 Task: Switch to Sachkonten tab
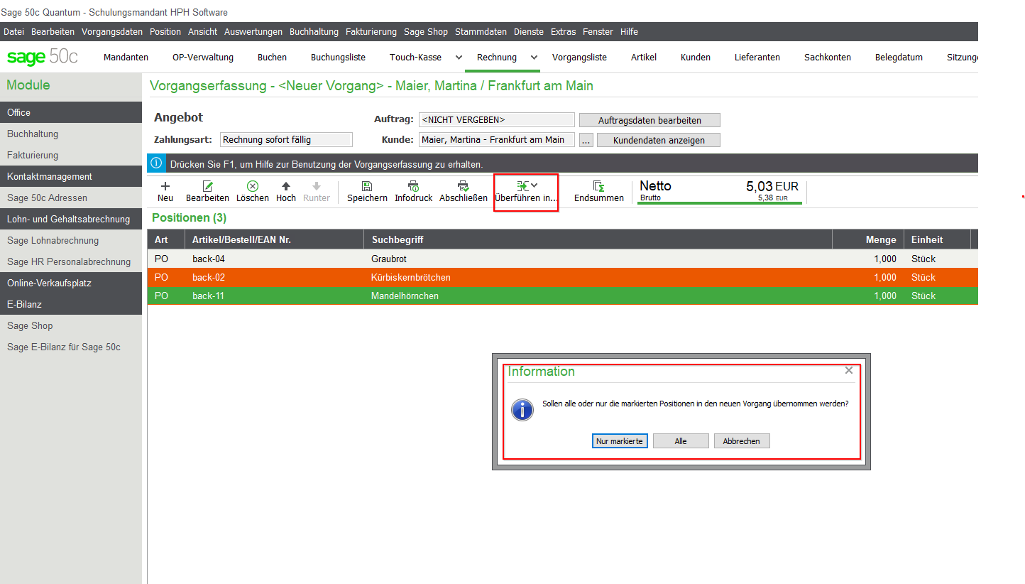(x=828, y=58)
